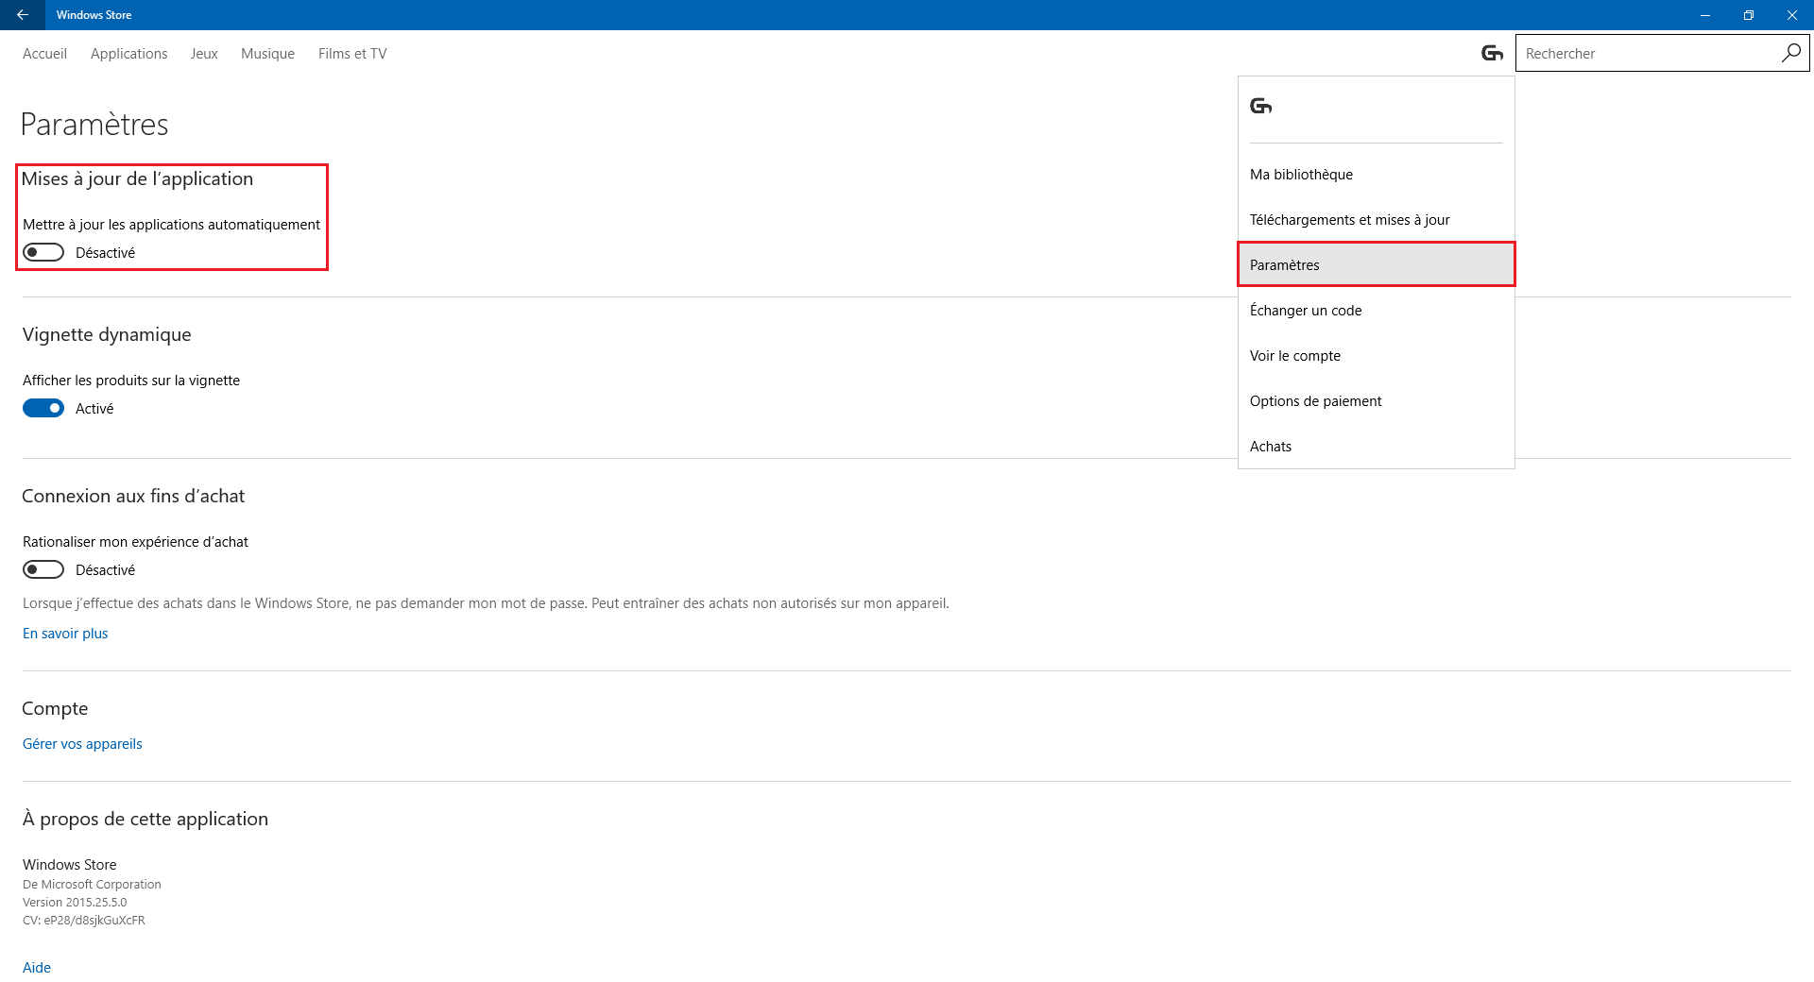Click 'Windows Store' title bar text
This screenshot has width=1814, height=982.
click(94, 15)
